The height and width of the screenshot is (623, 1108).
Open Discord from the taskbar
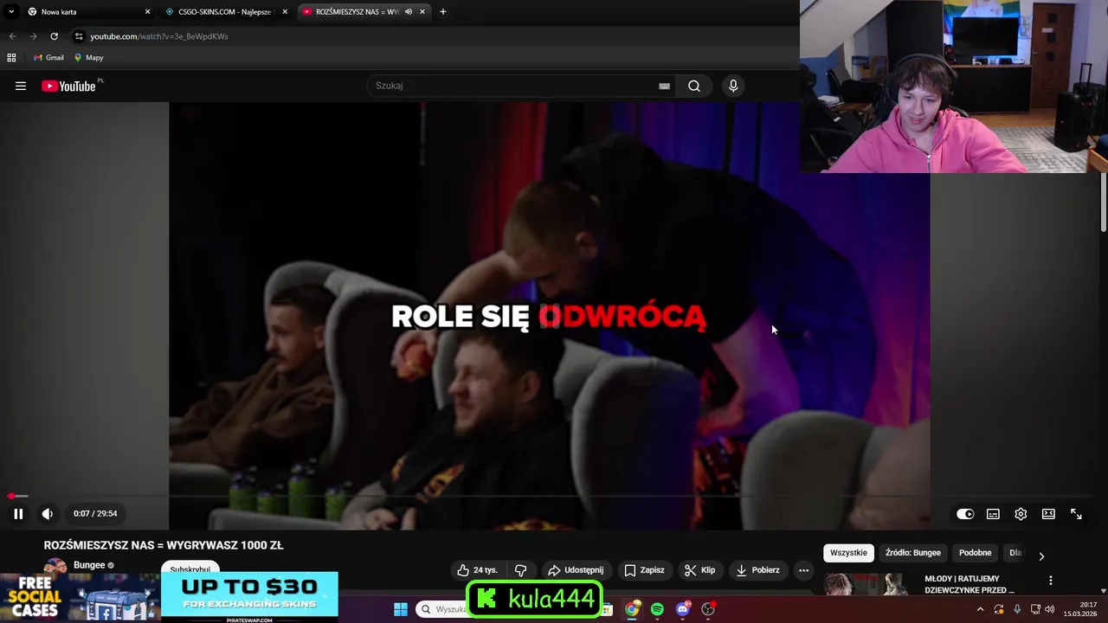[683, 609]
